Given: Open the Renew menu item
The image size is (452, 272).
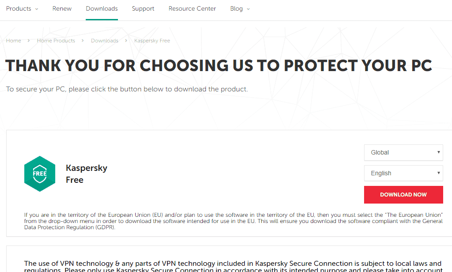Looking at the screenshot, I should (x=61, y=8).
